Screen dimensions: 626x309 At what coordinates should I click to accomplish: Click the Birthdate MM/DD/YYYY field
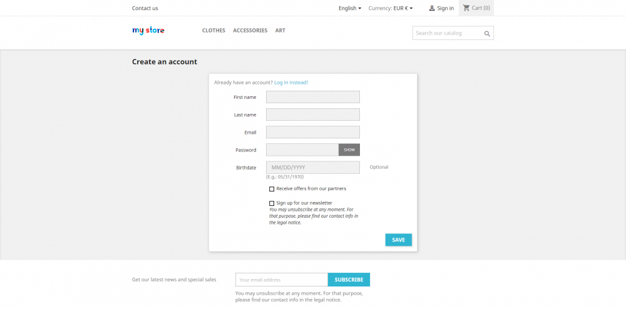point(312,168)
